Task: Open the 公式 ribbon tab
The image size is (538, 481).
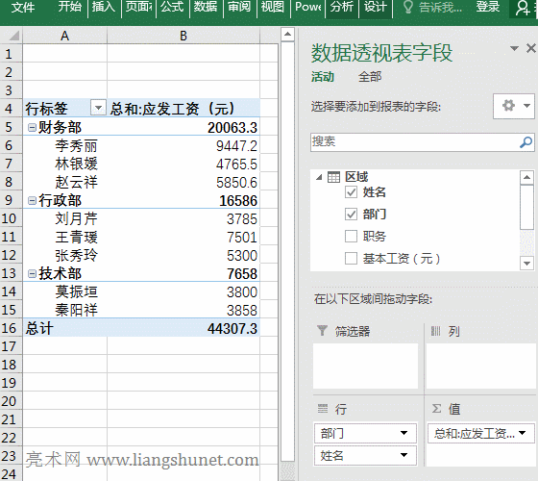Action: click(x=172, y=7)
